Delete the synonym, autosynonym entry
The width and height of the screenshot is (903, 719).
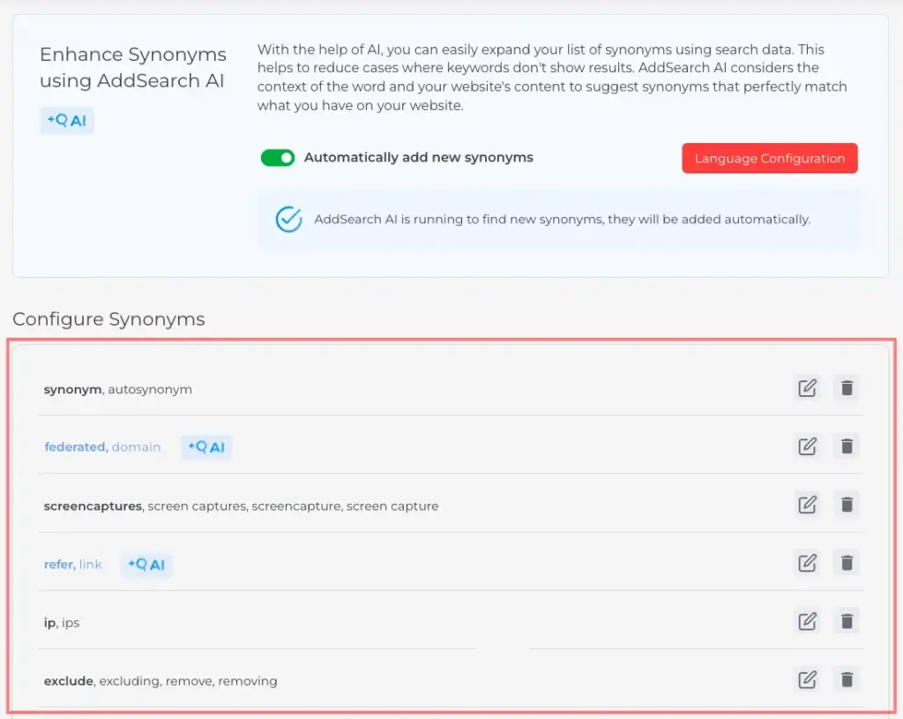point(847,388)
